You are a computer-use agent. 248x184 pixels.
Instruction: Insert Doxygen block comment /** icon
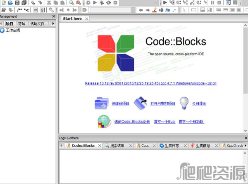[x=19, y=10]
